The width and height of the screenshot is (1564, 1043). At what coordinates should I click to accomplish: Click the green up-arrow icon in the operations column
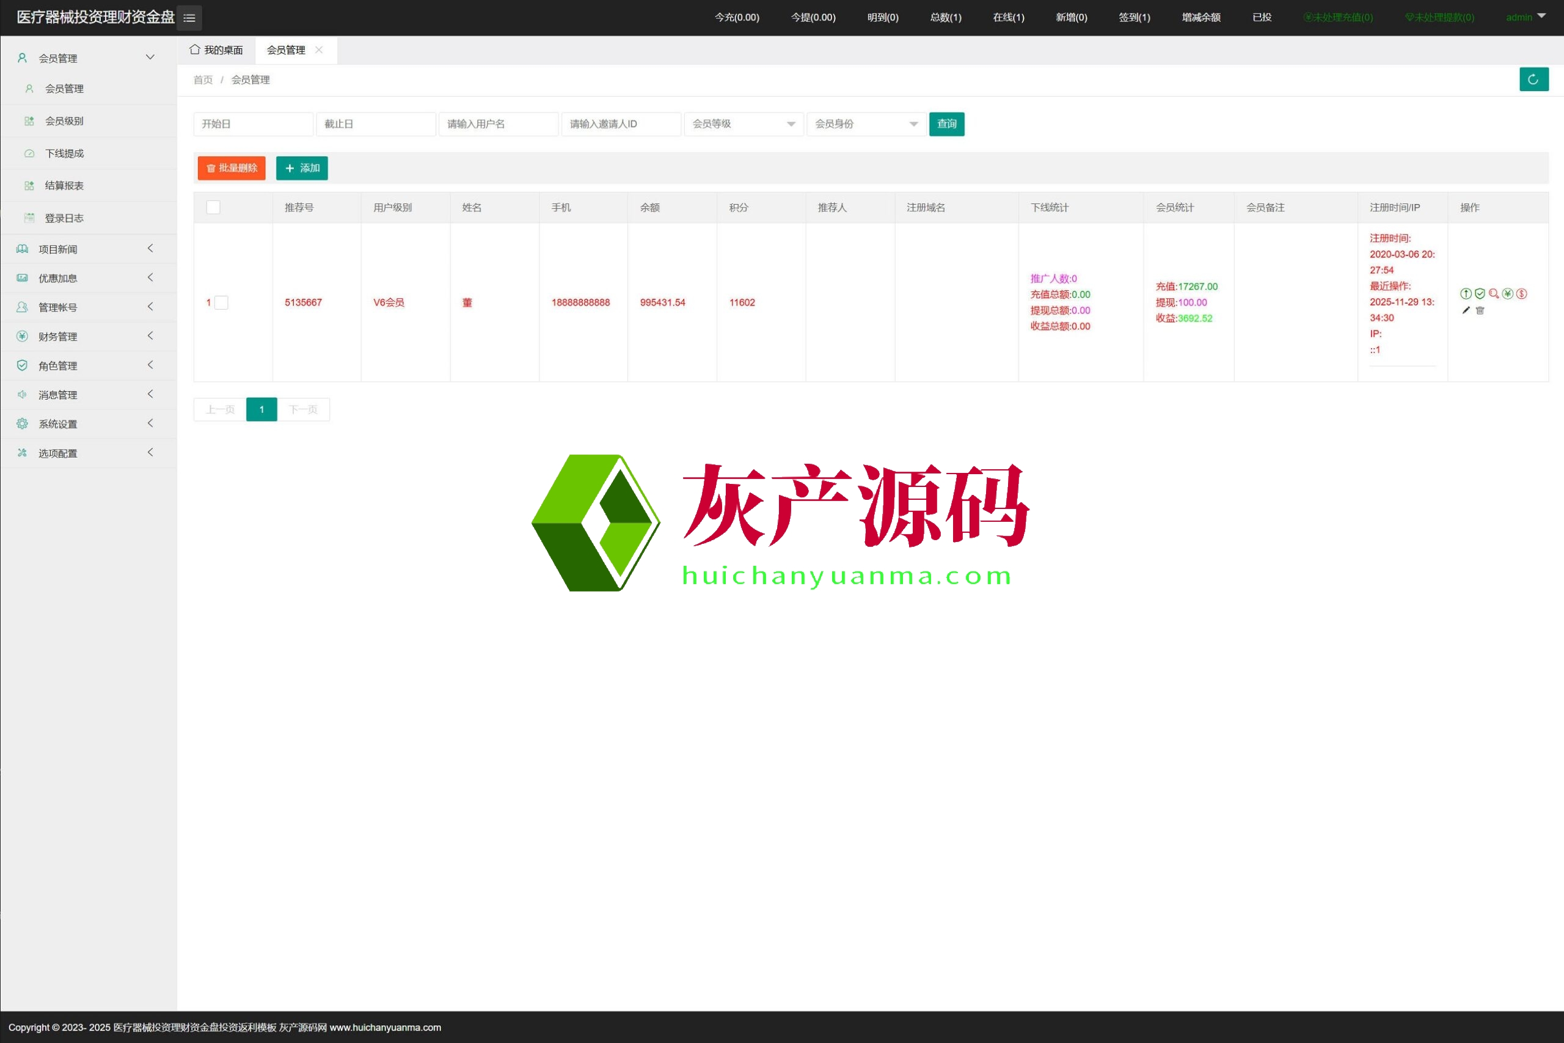(1466, 293)
